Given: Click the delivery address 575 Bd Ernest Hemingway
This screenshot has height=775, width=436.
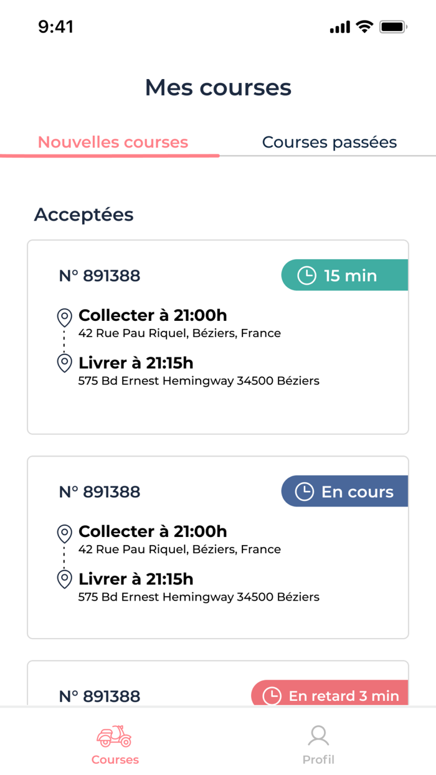Looking at the screenshot, I should coord(199,380).
